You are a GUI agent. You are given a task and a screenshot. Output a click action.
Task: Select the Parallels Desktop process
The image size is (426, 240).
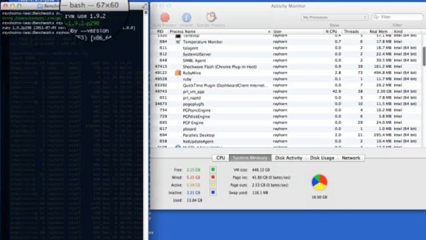(198, 135)
